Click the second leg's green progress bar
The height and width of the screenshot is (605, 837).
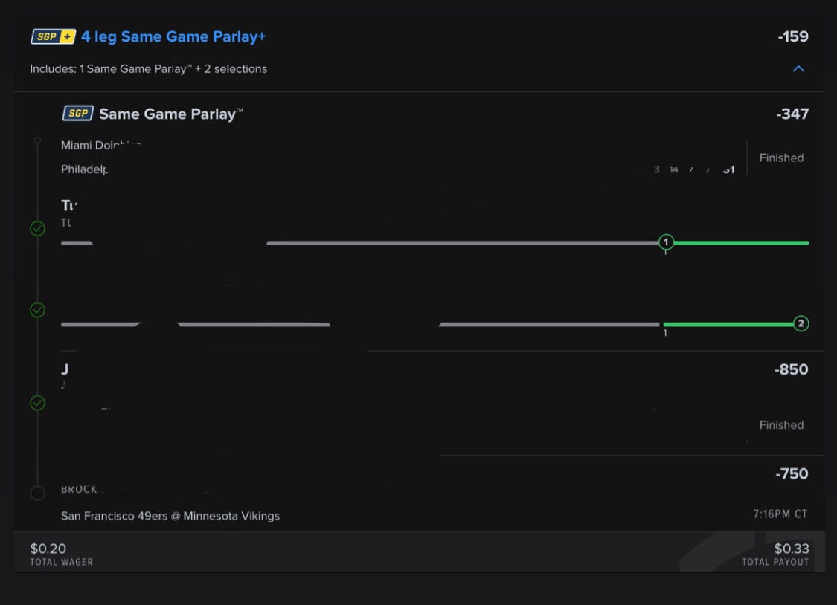point(728,324)
